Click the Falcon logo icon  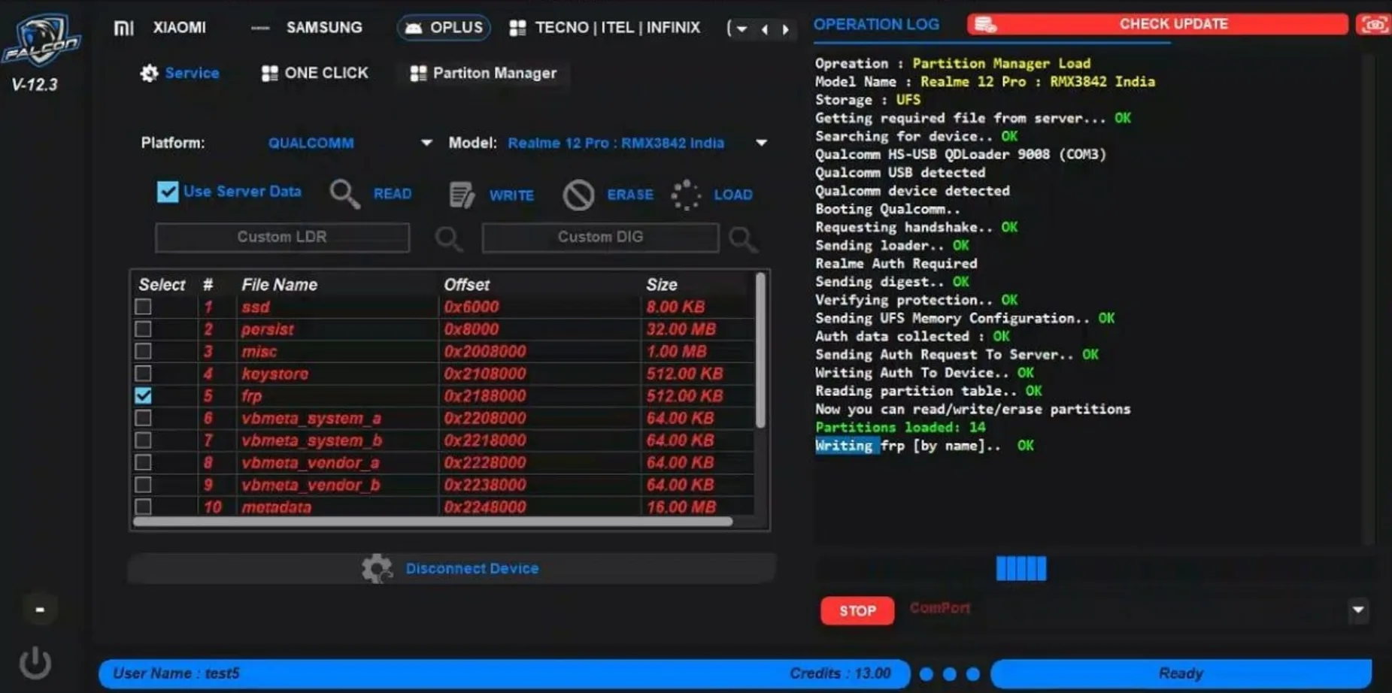point(41,41)
